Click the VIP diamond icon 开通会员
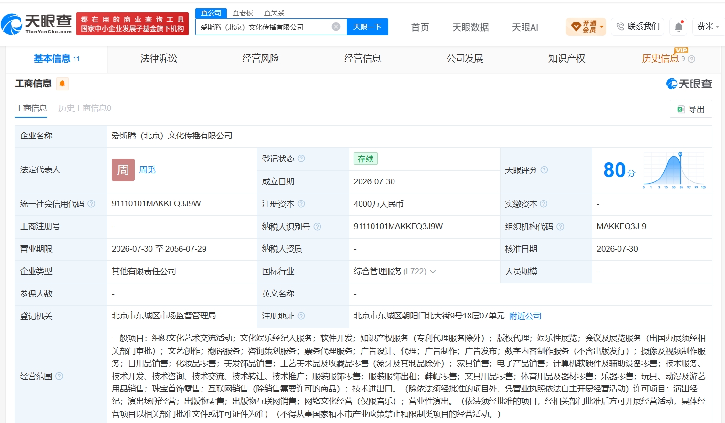Image resolution: width=725 pixels, height=423 pixels. pos(576,26)
